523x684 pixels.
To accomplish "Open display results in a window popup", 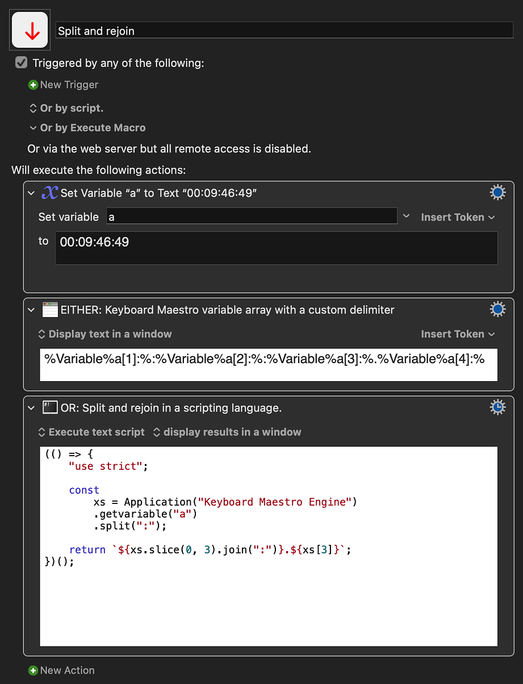I will 227,432.
